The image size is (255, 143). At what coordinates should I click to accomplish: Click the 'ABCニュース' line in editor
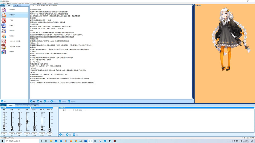click(x=34, y=43)
